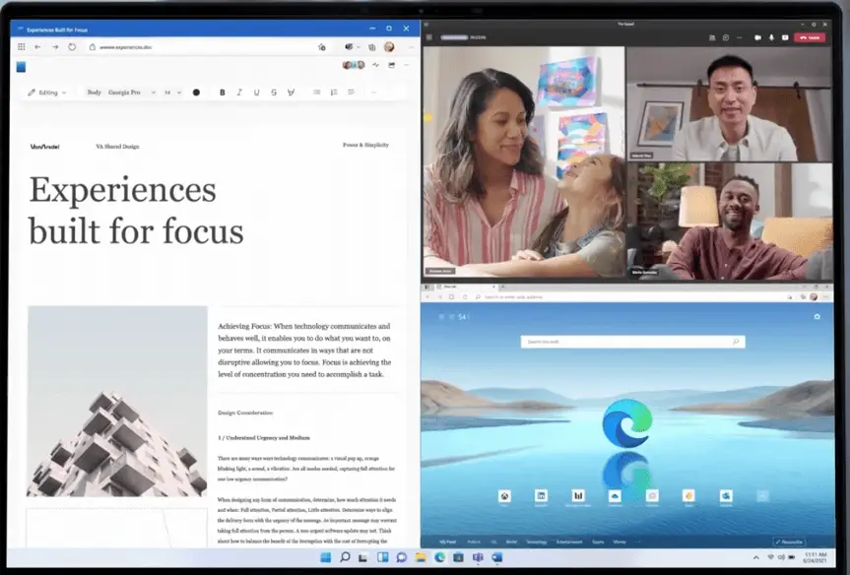Toggle bold formatting
Viewport: 850px width, 575px height.
223,93
